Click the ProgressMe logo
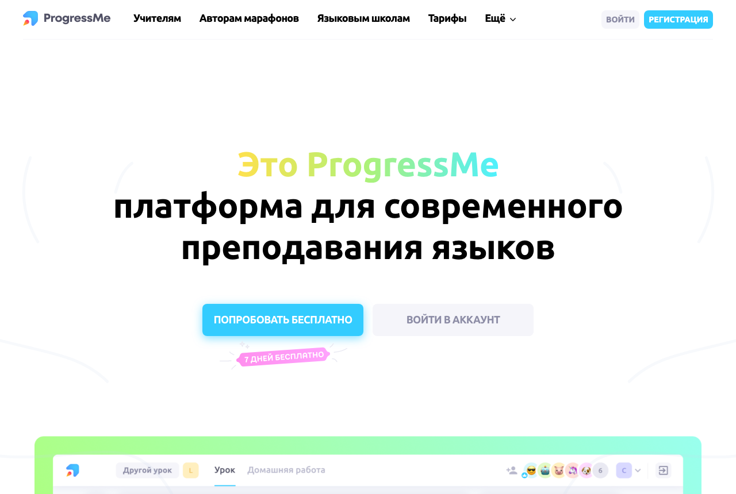The height and width of the screenshot is (494, 736). [x=67, y=18]
